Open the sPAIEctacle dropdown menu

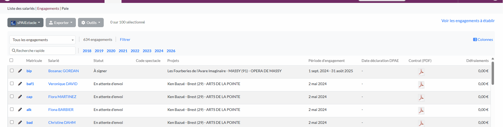click(x=25, y=23)
